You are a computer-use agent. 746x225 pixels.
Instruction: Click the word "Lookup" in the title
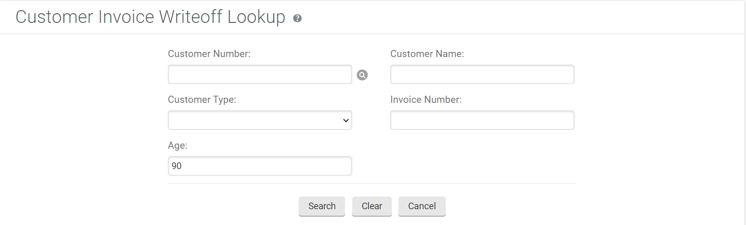(256, 17)
